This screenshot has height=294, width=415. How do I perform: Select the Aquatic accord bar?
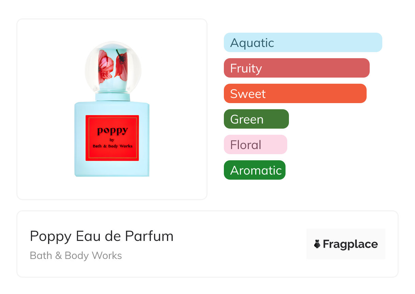click(303, 43)
